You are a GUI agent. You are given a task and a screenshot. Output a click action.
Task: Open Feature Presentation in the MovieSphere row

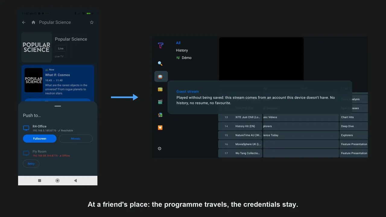(353, 144)
